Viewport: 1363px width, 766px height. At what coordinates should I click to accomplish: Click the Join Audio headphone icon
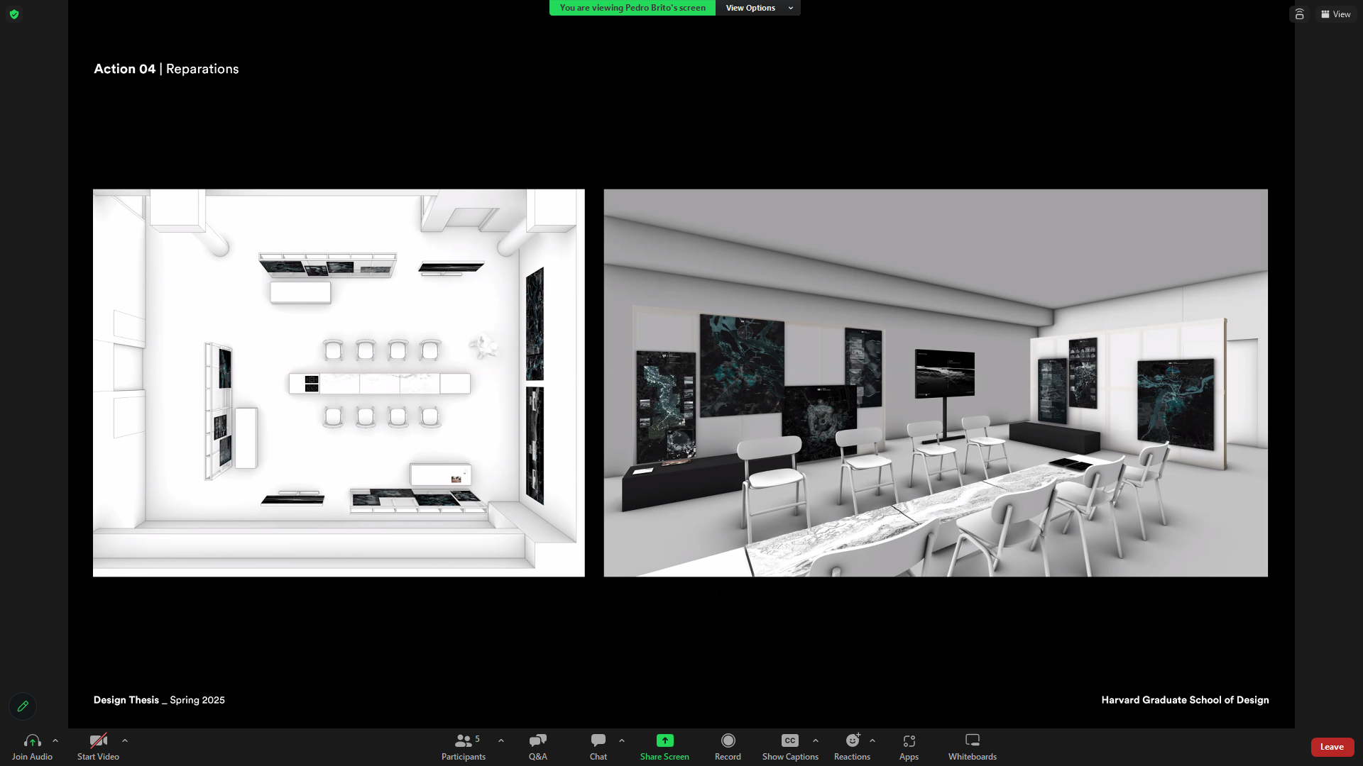[x=32, y=741]
